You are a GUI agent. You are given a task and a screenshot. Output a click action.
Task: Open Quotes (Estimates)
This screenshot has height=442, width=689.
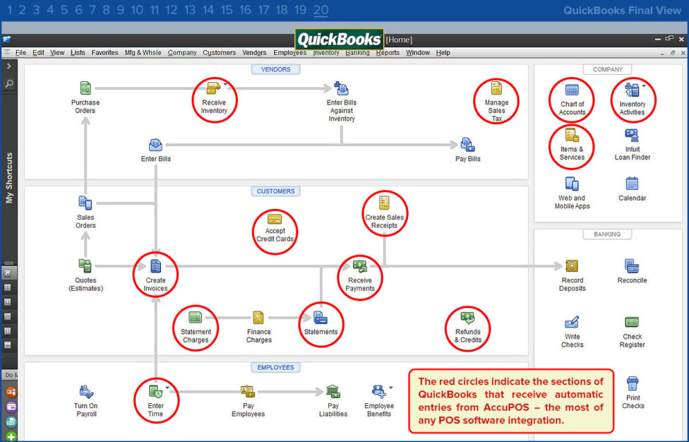coord(85,265)
